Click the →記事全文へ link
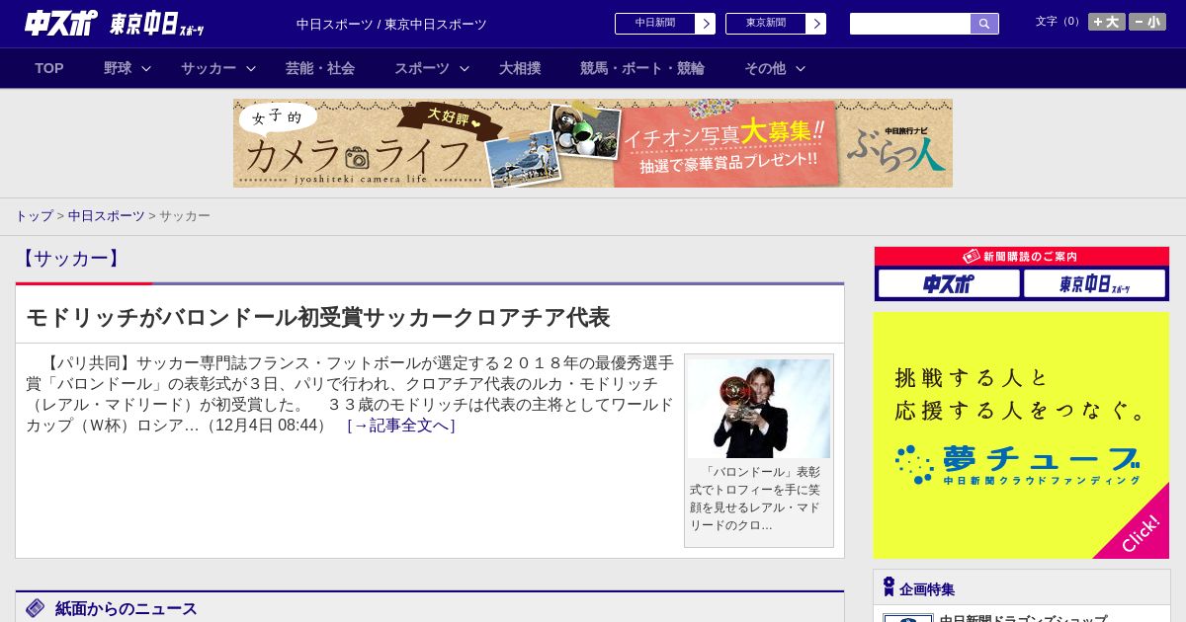Viewport: 1186px width, 622px height. tap(401, 426)
